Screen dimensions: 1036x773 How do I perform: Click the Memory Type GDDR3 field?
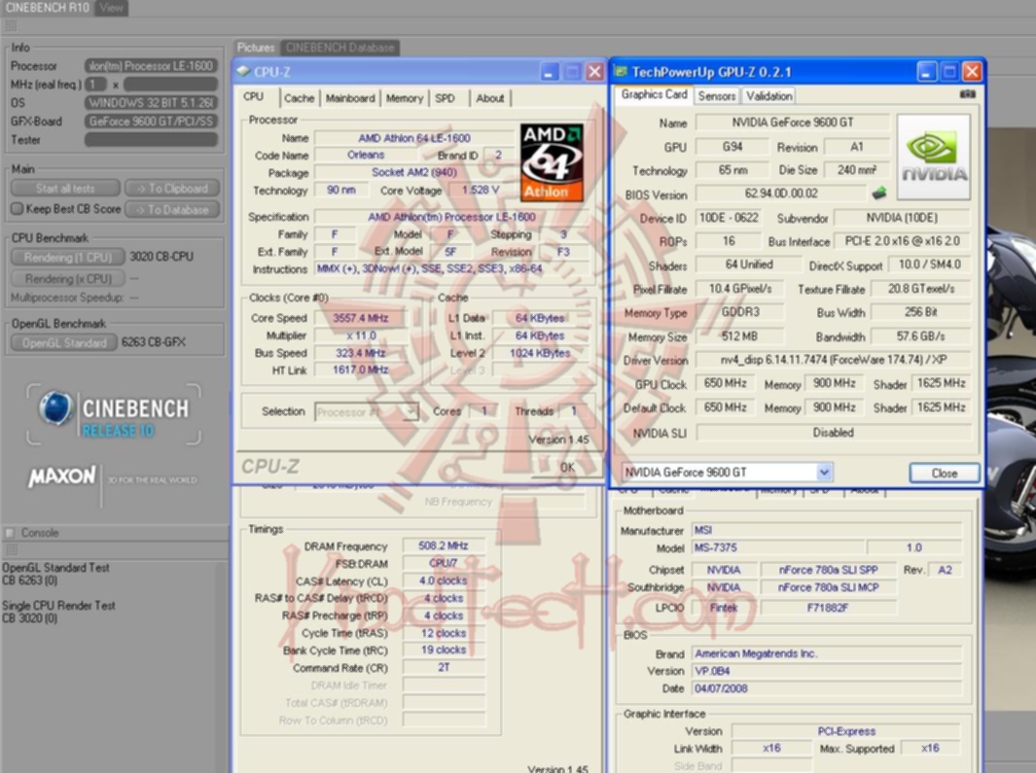click(x=740, y=312)
